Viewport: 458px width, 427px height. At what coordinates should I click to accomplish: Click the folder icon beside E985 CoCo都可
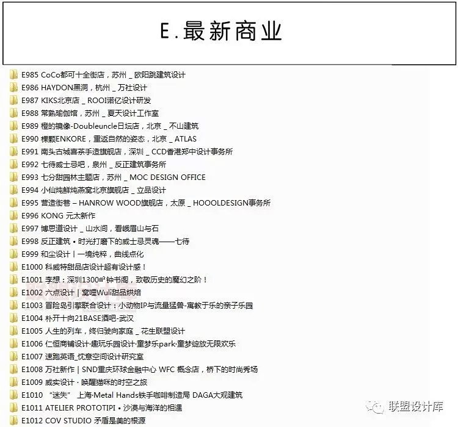pos(13,75)
